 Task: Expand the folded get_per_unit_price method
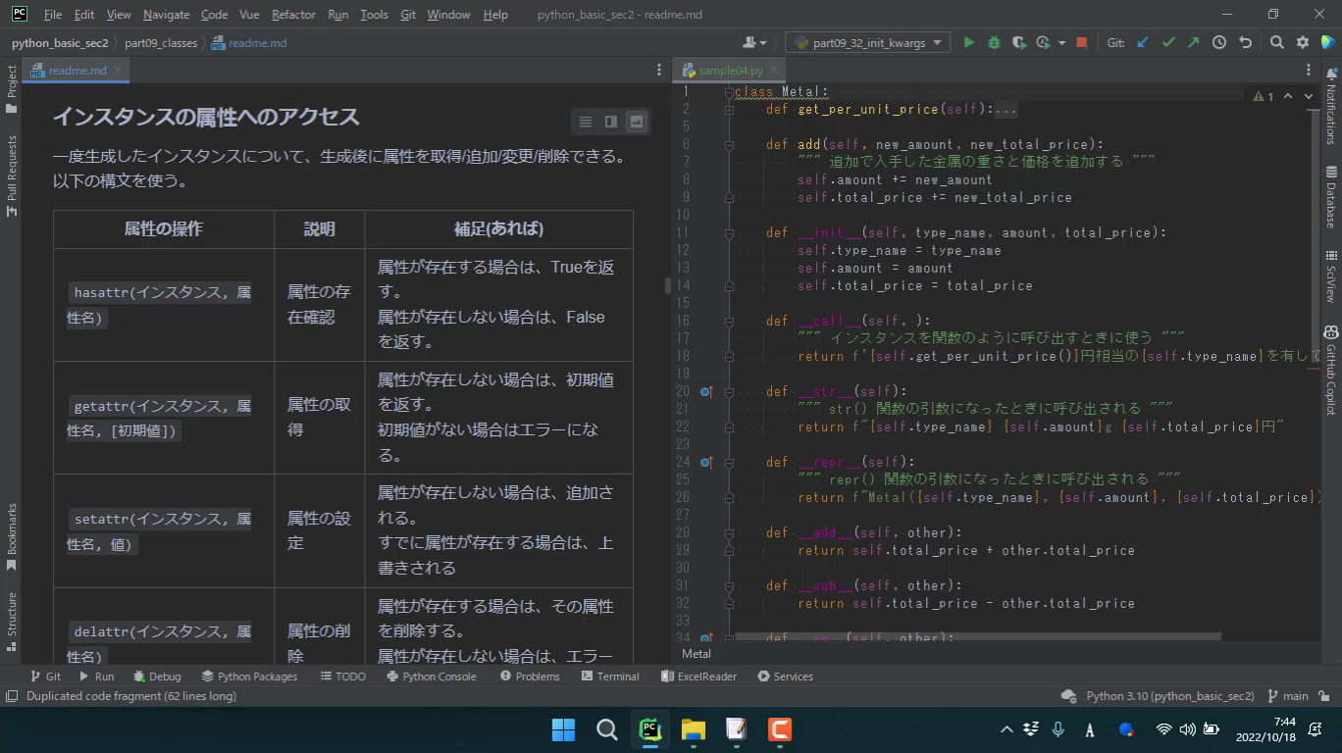(729, 110)
